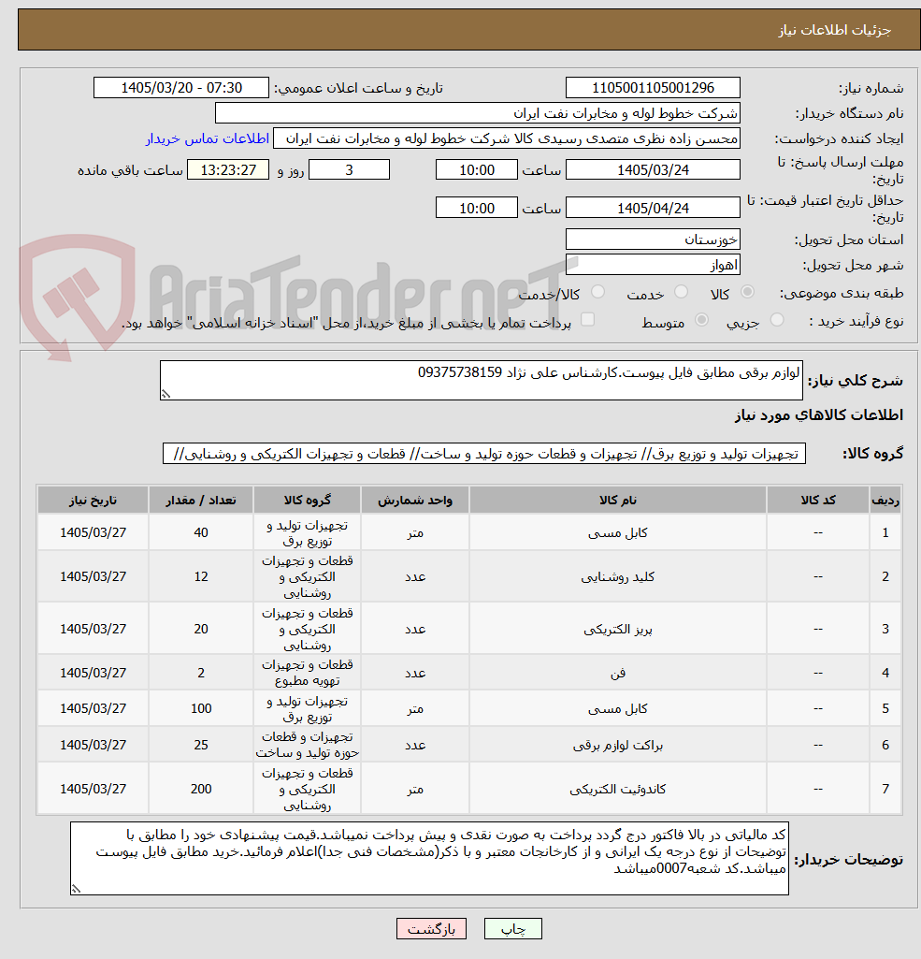The width and height of the screenshot is (921, 959).
Task: Click the واحد شمارش column header
Action: pyautogui.click(x=415, y=501)
